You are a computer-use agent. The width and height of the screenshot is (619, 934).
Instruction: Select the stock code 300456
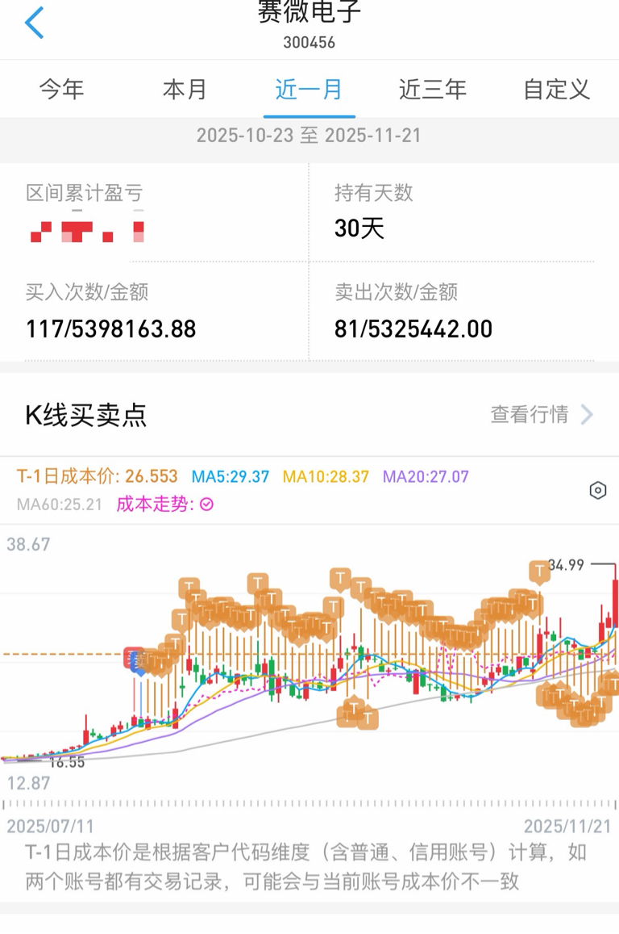tap(309, 42)
